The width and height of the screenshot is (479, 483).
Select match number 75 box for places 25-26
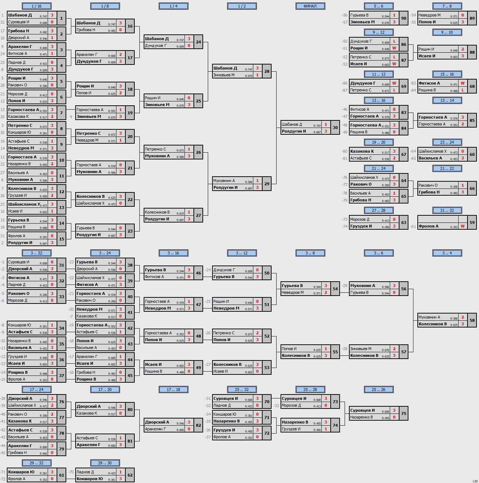pos(404,413)
